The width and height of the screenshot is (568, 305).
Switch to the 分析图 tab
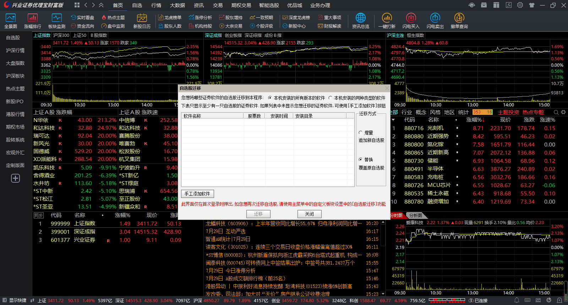pyautogui.click(x=416, y=215)
